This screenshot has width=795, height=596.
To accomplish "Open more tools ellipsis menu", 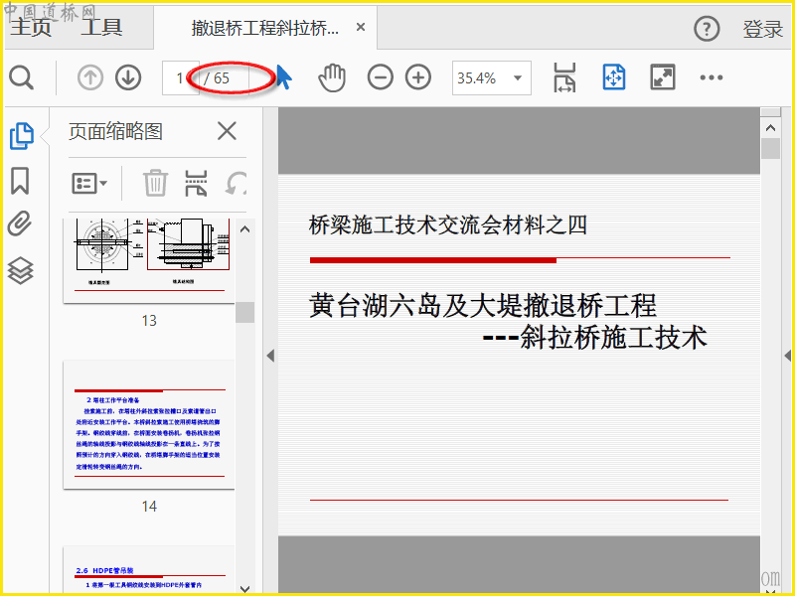I will [712, 77].
